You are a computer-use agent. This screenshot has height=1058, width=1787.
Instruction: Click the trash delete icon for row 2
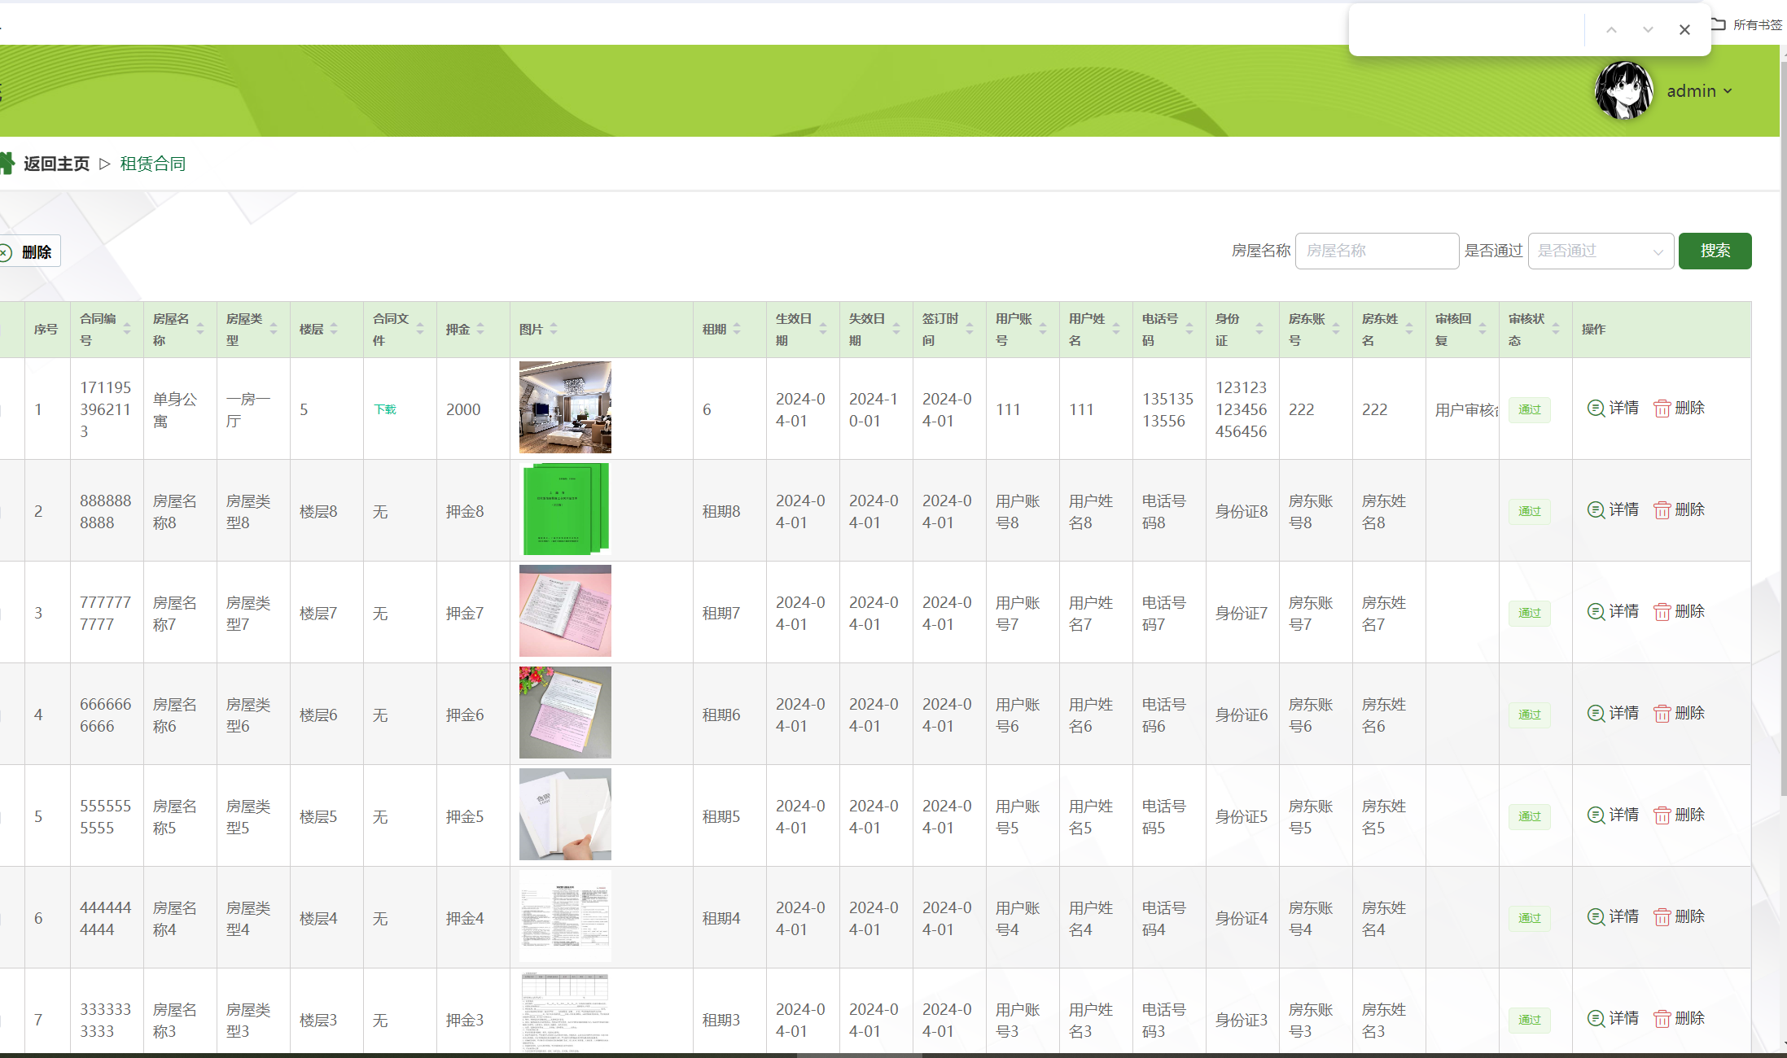1662,510
